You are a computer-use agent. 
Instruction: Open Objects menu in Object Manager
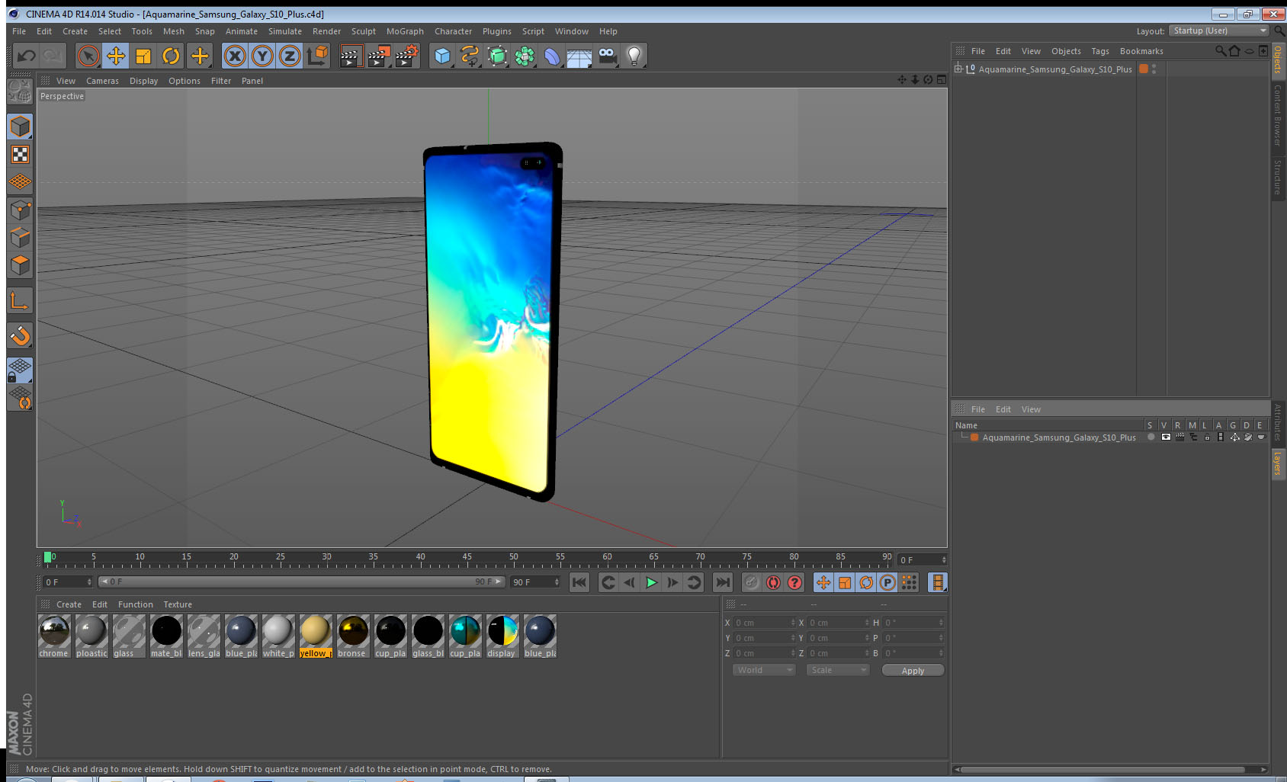pos(1066,51)
